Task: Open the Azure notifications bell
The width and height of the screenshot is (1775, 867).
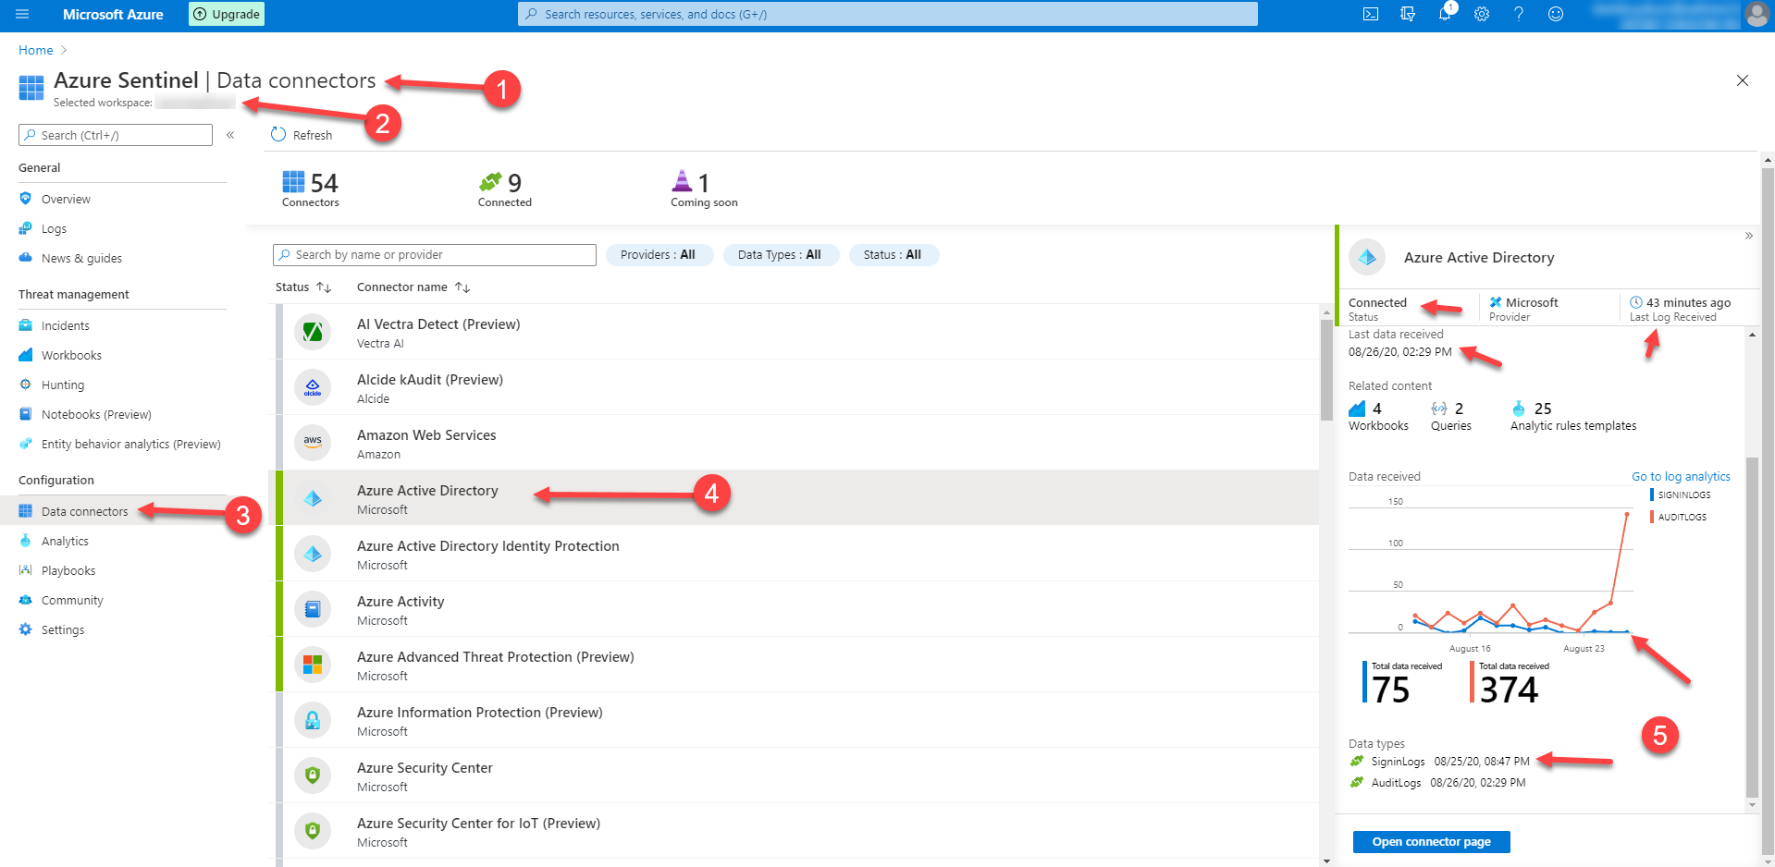Action: (1444, 14)
